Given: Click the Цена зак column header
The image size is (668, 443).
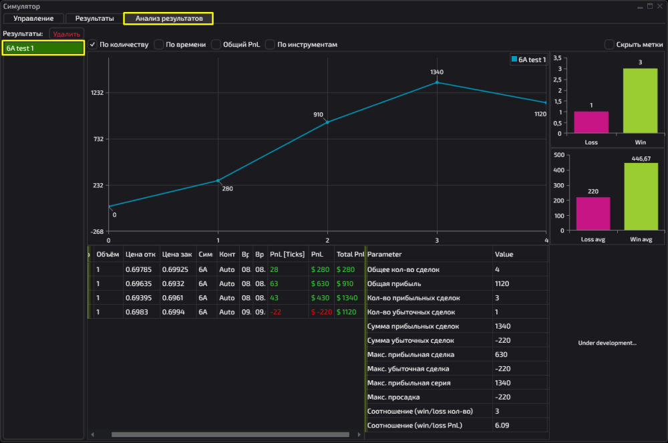Looking at the screenshot, I should point(177,255).
